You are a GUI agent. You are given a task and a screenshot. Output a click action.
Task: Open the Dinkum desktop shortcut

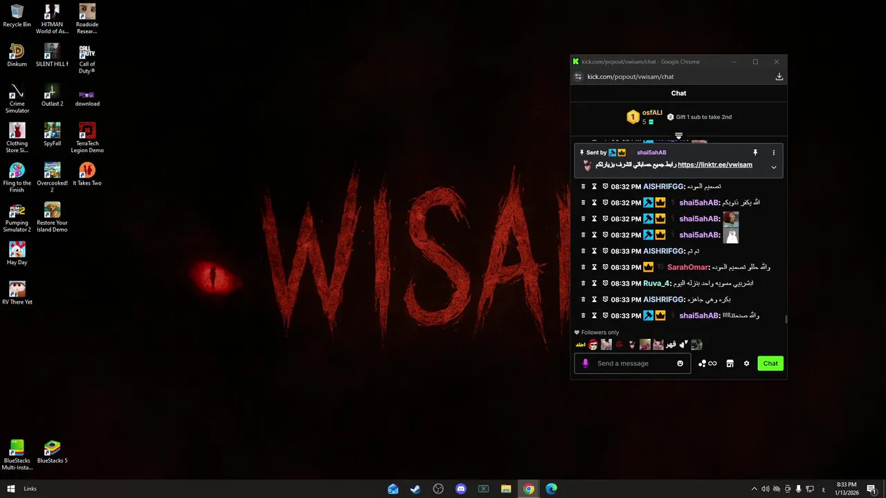coord(17,56)
